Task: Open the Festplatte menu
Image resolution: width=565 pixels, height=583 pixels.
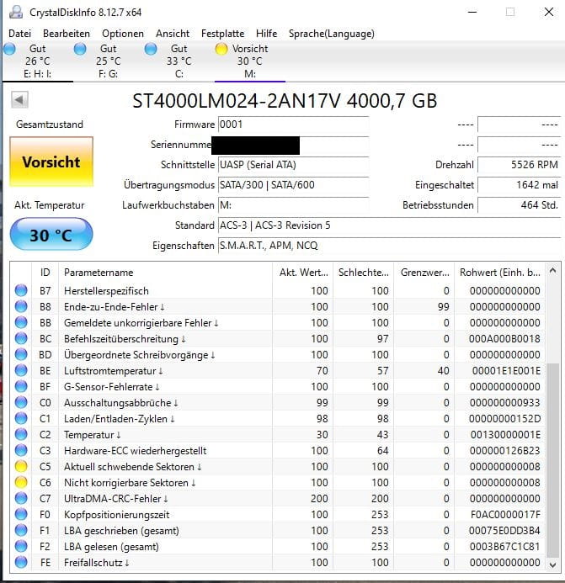Action: pyautogui.click(x=222, y=34)
